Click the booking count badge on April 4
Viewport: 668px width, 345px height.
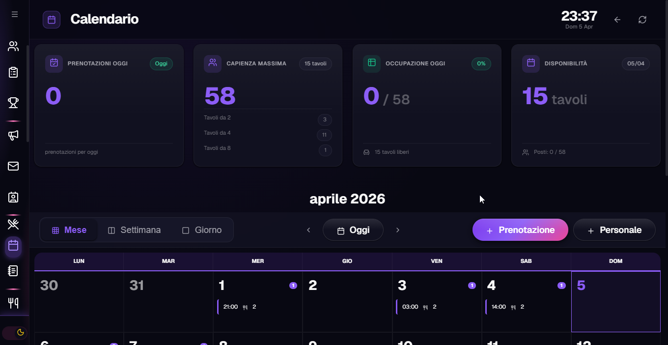click(561, 286)
